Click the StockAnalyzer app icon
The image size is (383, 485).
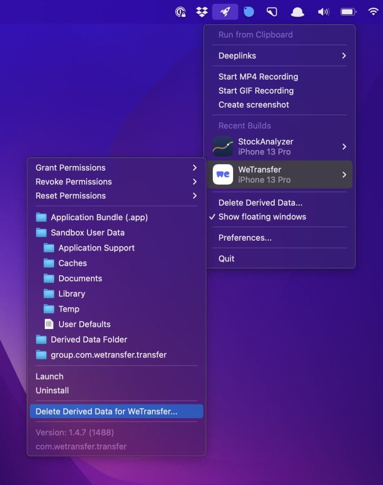click(x=223, y=146)
